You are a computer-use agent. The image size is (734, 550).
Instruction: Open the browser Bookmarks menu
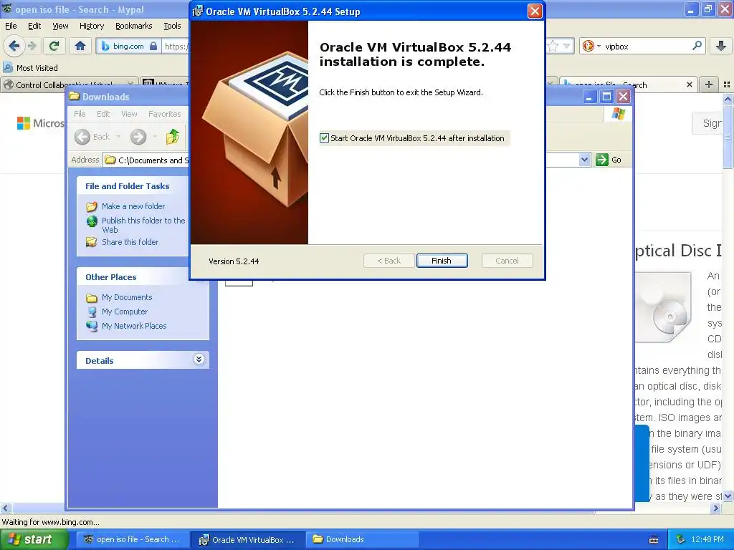[133, 26]
